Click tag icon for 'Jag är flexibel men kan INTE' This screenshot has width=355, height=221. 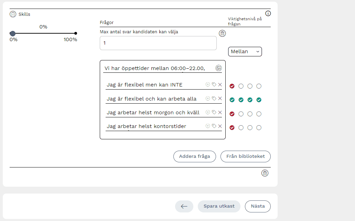214,84
